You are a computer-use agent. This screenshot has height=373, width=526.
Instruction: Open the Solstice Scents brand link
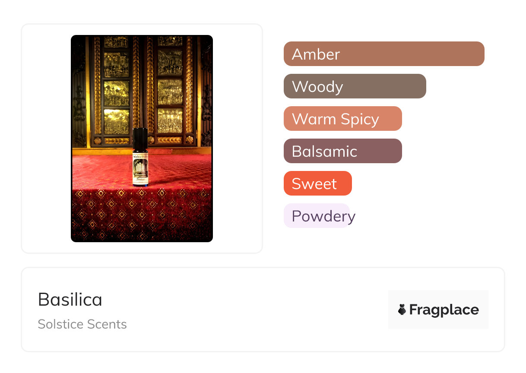pyautogui.click(x=82, y=324)
